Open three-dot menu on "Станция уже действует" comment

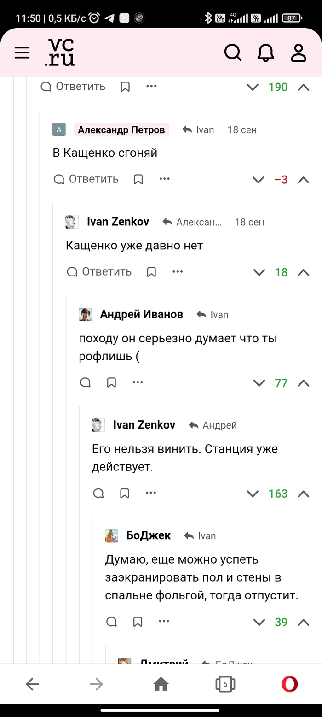click(151, 493)
